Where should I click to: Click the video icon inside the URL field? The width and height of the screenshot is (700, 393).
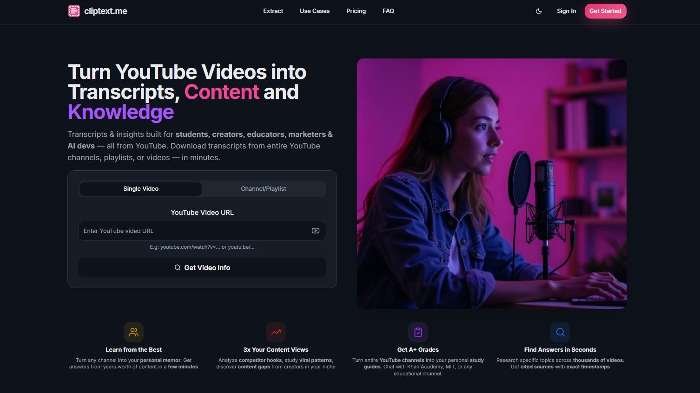pyautogui.click(x=316, y=231)
